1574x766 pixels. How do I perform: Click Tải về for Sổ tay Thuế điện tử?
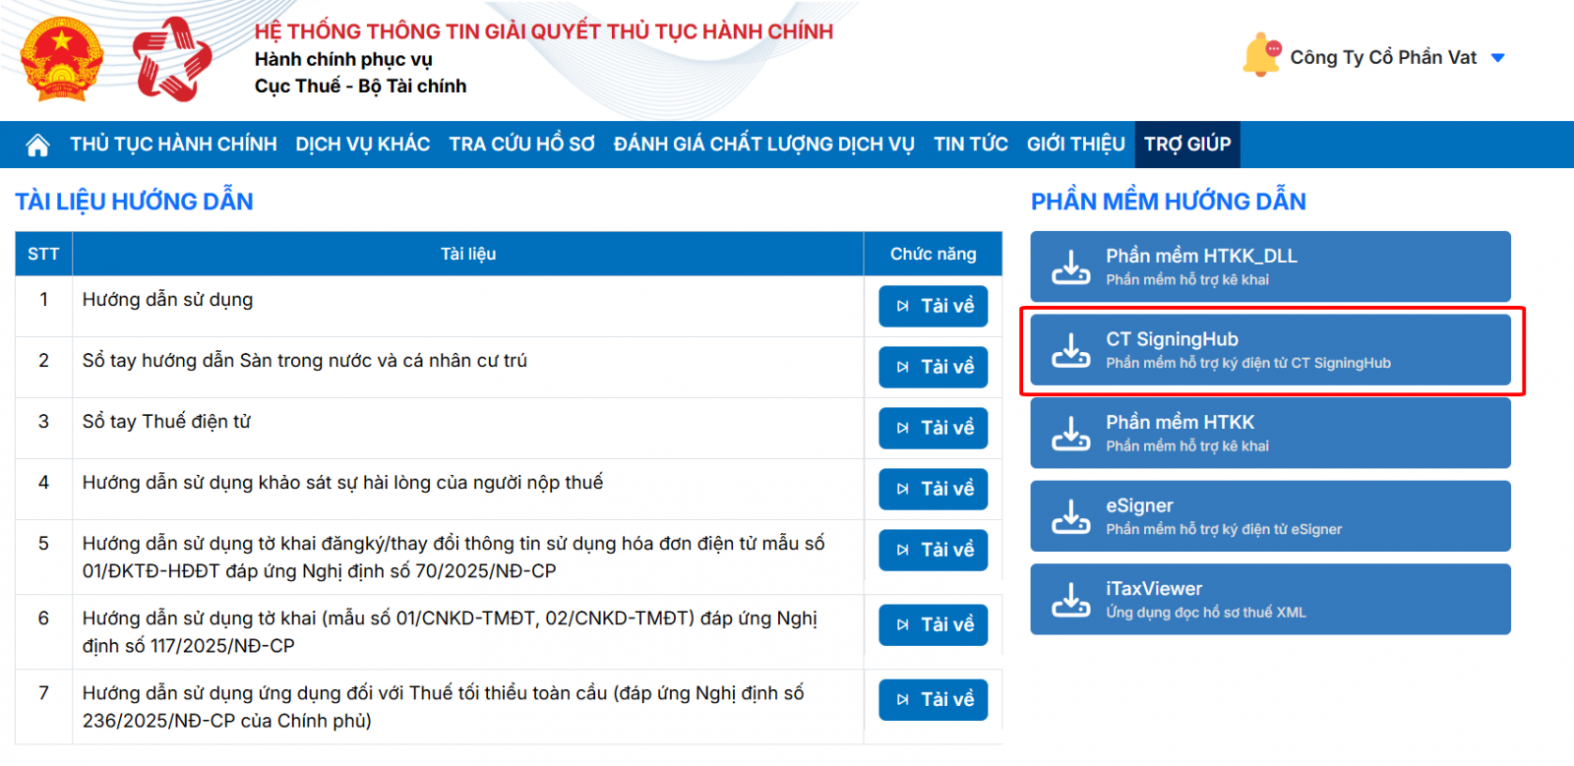coord(933,428)
